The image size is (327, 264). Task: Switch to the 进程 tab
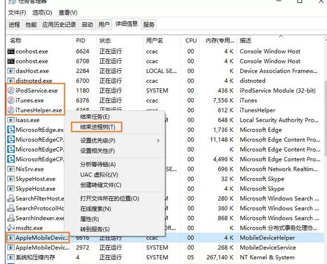[x=14, y=25]
